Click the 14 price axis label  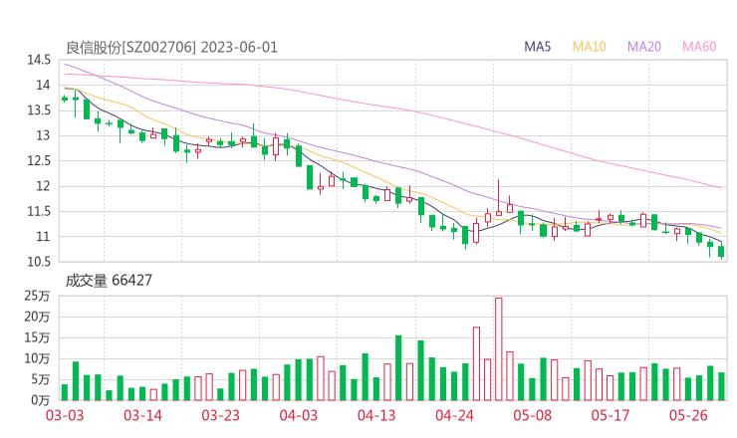[x=43, y=85]
